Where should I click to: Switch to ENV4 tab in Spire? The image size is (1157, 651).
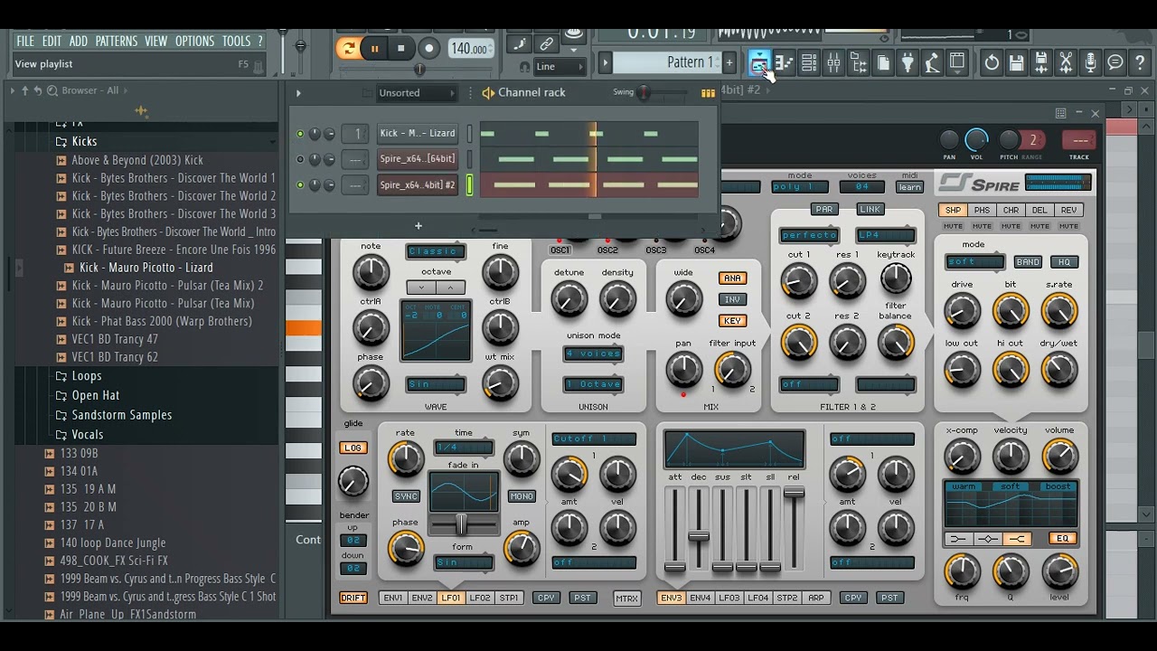700,598
